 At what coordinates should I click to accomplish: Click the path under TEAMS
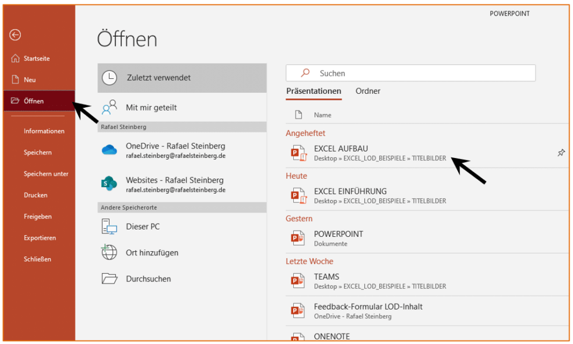tap(380, 286)
